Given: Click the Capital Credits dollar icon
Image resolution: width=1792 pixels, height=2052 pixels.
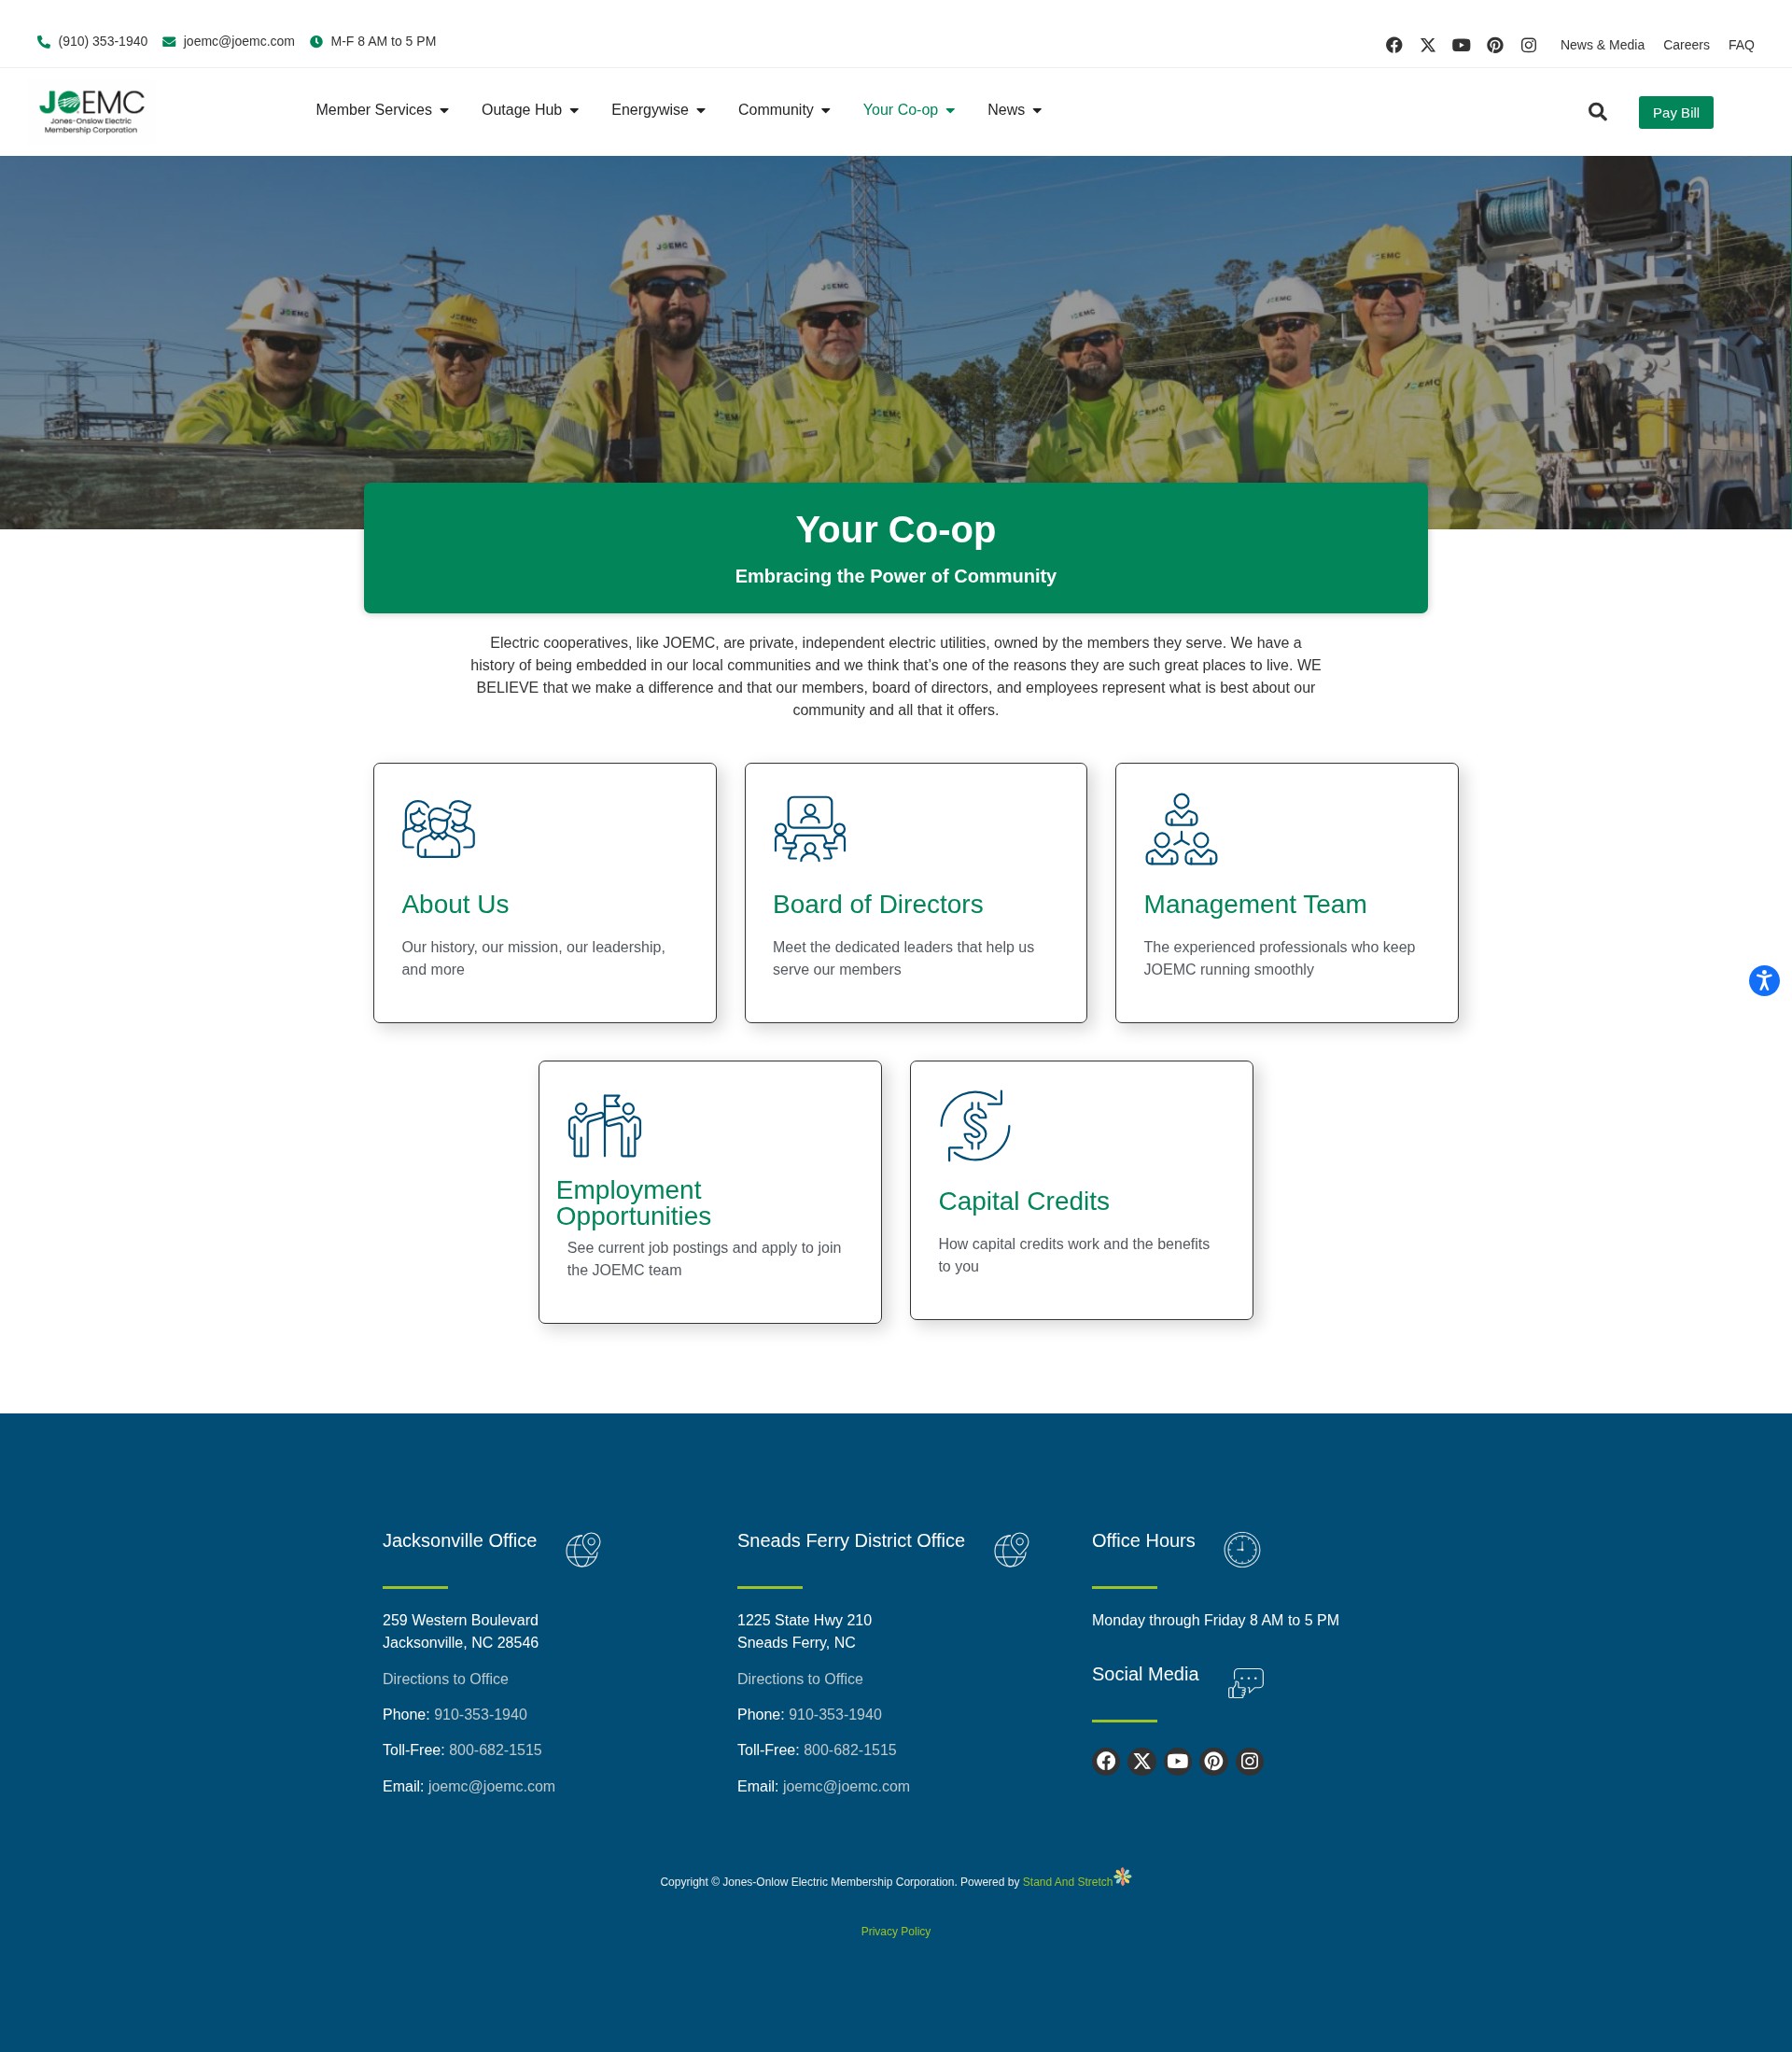Looking at the screenshot, I should click(975, 1126).
